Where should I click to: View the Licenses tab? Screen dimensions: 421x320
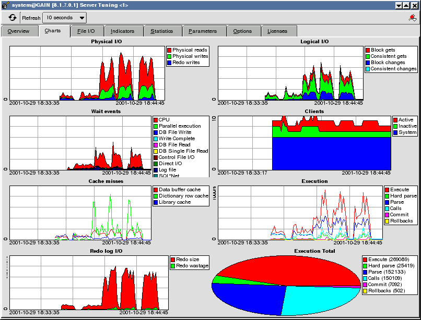point(277,31)
